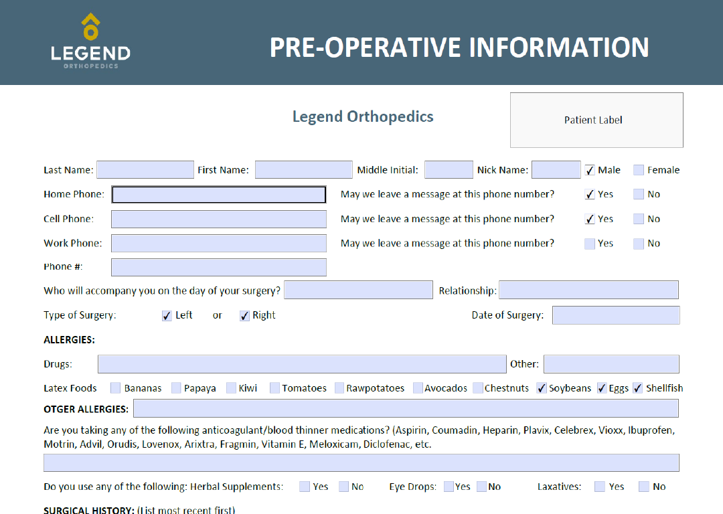Click the Patient Label box
Image resolution: width=723 pixels, height=514 pixels.
[596, 120]
